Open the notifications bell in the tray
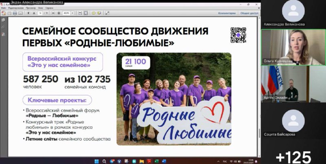Viewport: 326px width, 164px height. tap(256, 161)
